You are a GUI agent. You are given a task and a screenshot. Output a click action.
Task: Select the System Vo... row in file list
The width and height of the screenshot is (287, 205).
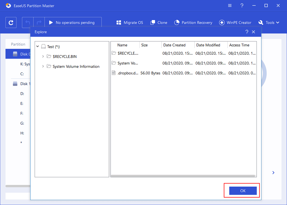coord(184,63)
